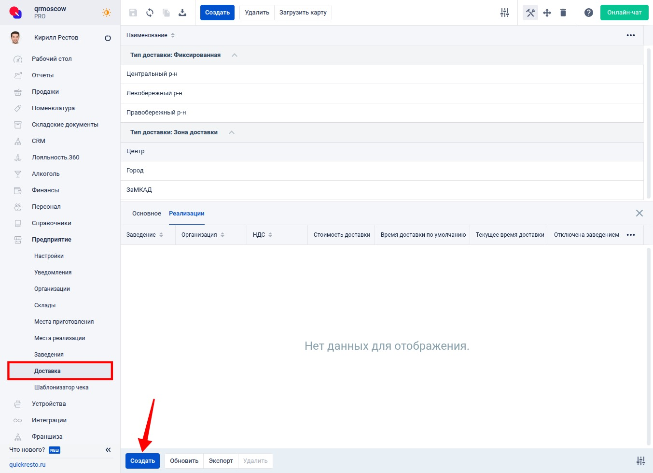Click the Загрузить карту button
653x473 pixels.
pyautogui.click(x=303, y=13)
